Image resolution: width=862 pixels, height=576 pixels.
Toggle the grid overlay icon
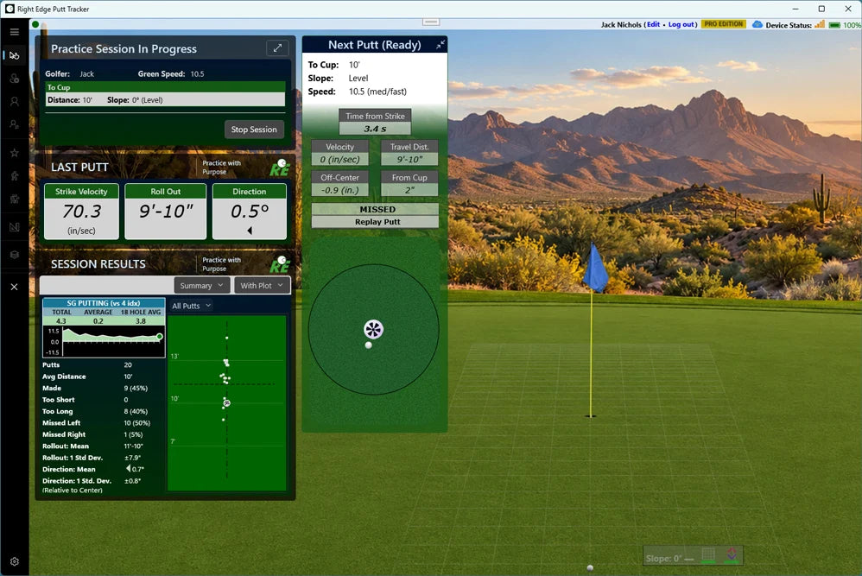(708, 554)
